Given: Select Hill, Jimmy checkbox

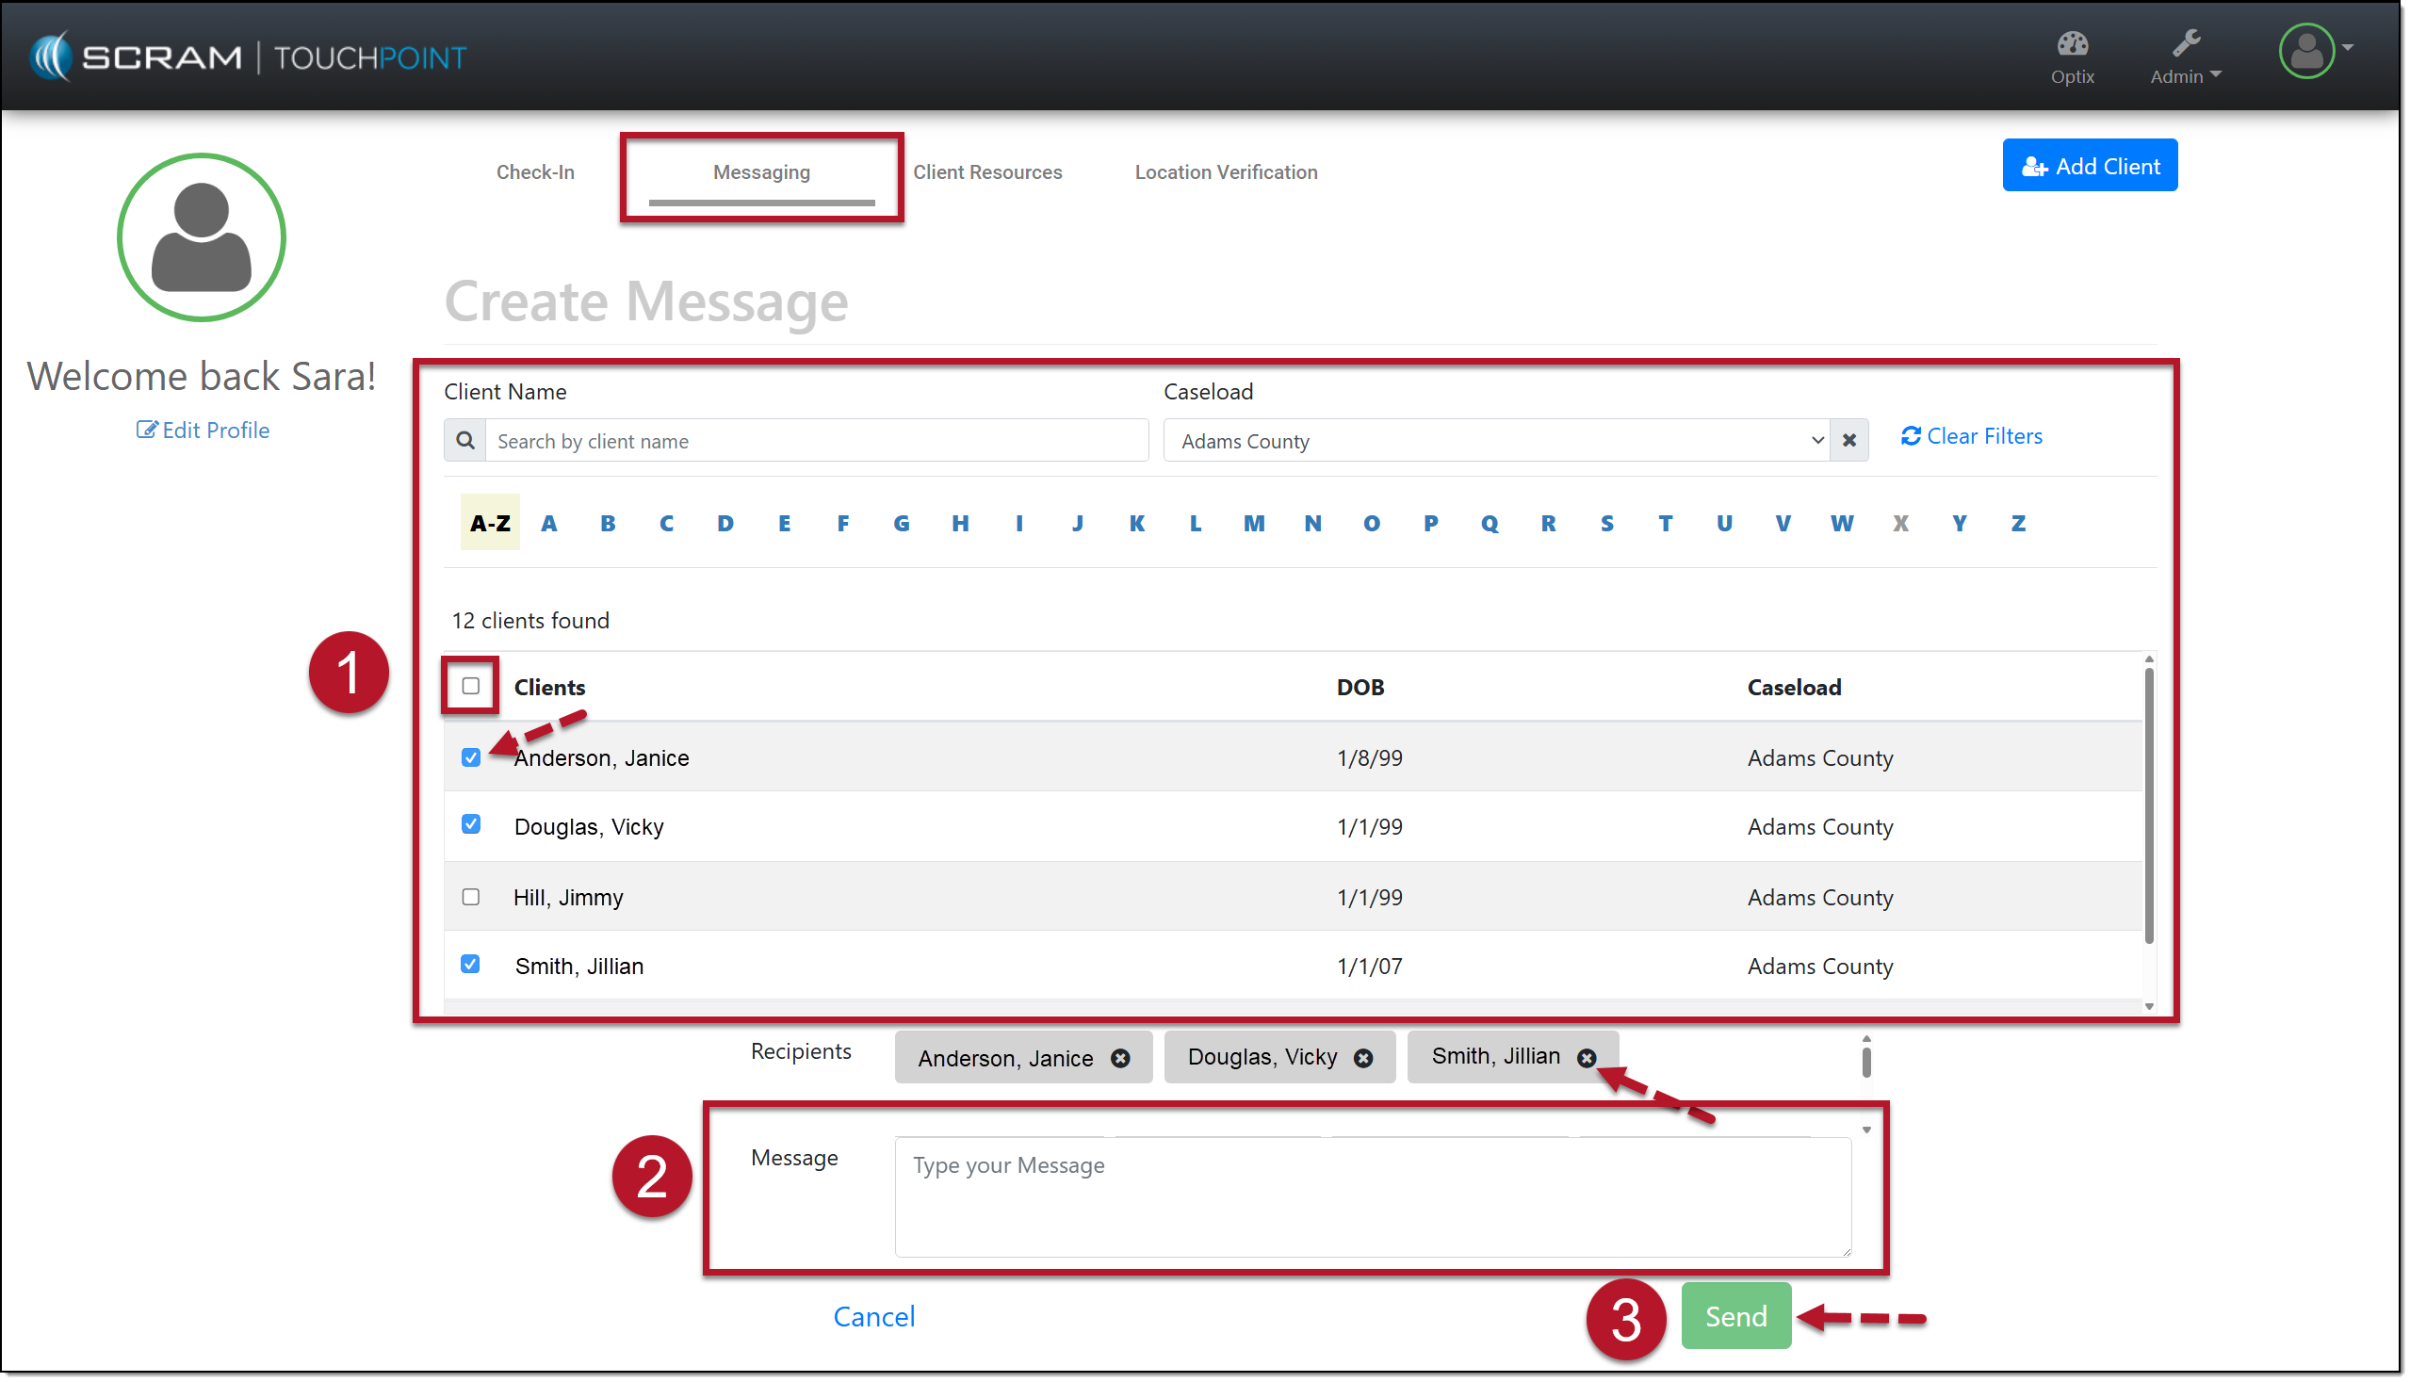Looking at the screenshot, I should pos(472,898).
